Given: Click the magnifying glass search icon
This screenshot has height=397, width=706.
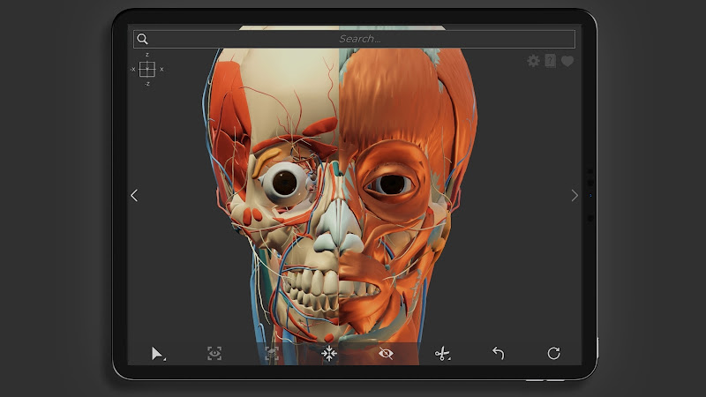Looking at the screenshot, I should (x=143, y=39).
